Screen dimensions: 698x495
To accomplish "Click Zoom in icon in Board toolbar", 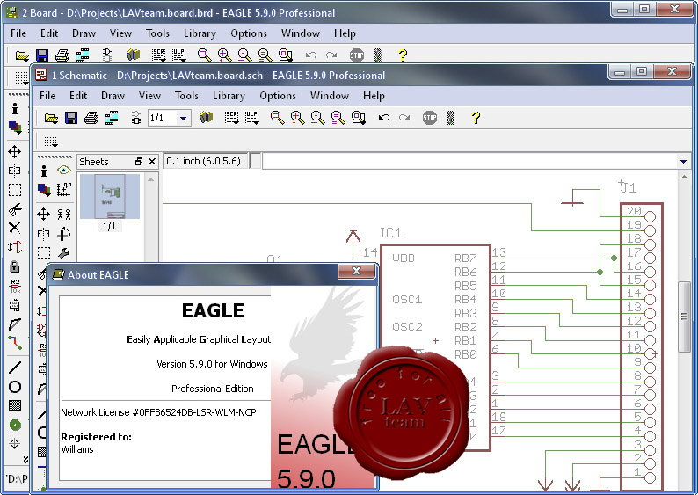I will 225,55.
